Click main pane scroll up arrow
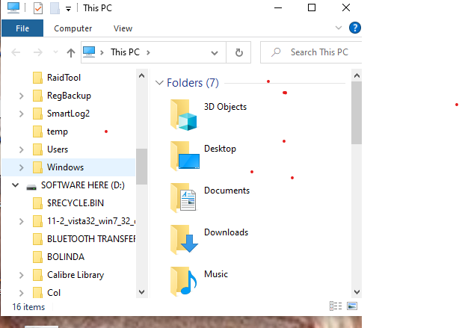 tap(357, 75)
